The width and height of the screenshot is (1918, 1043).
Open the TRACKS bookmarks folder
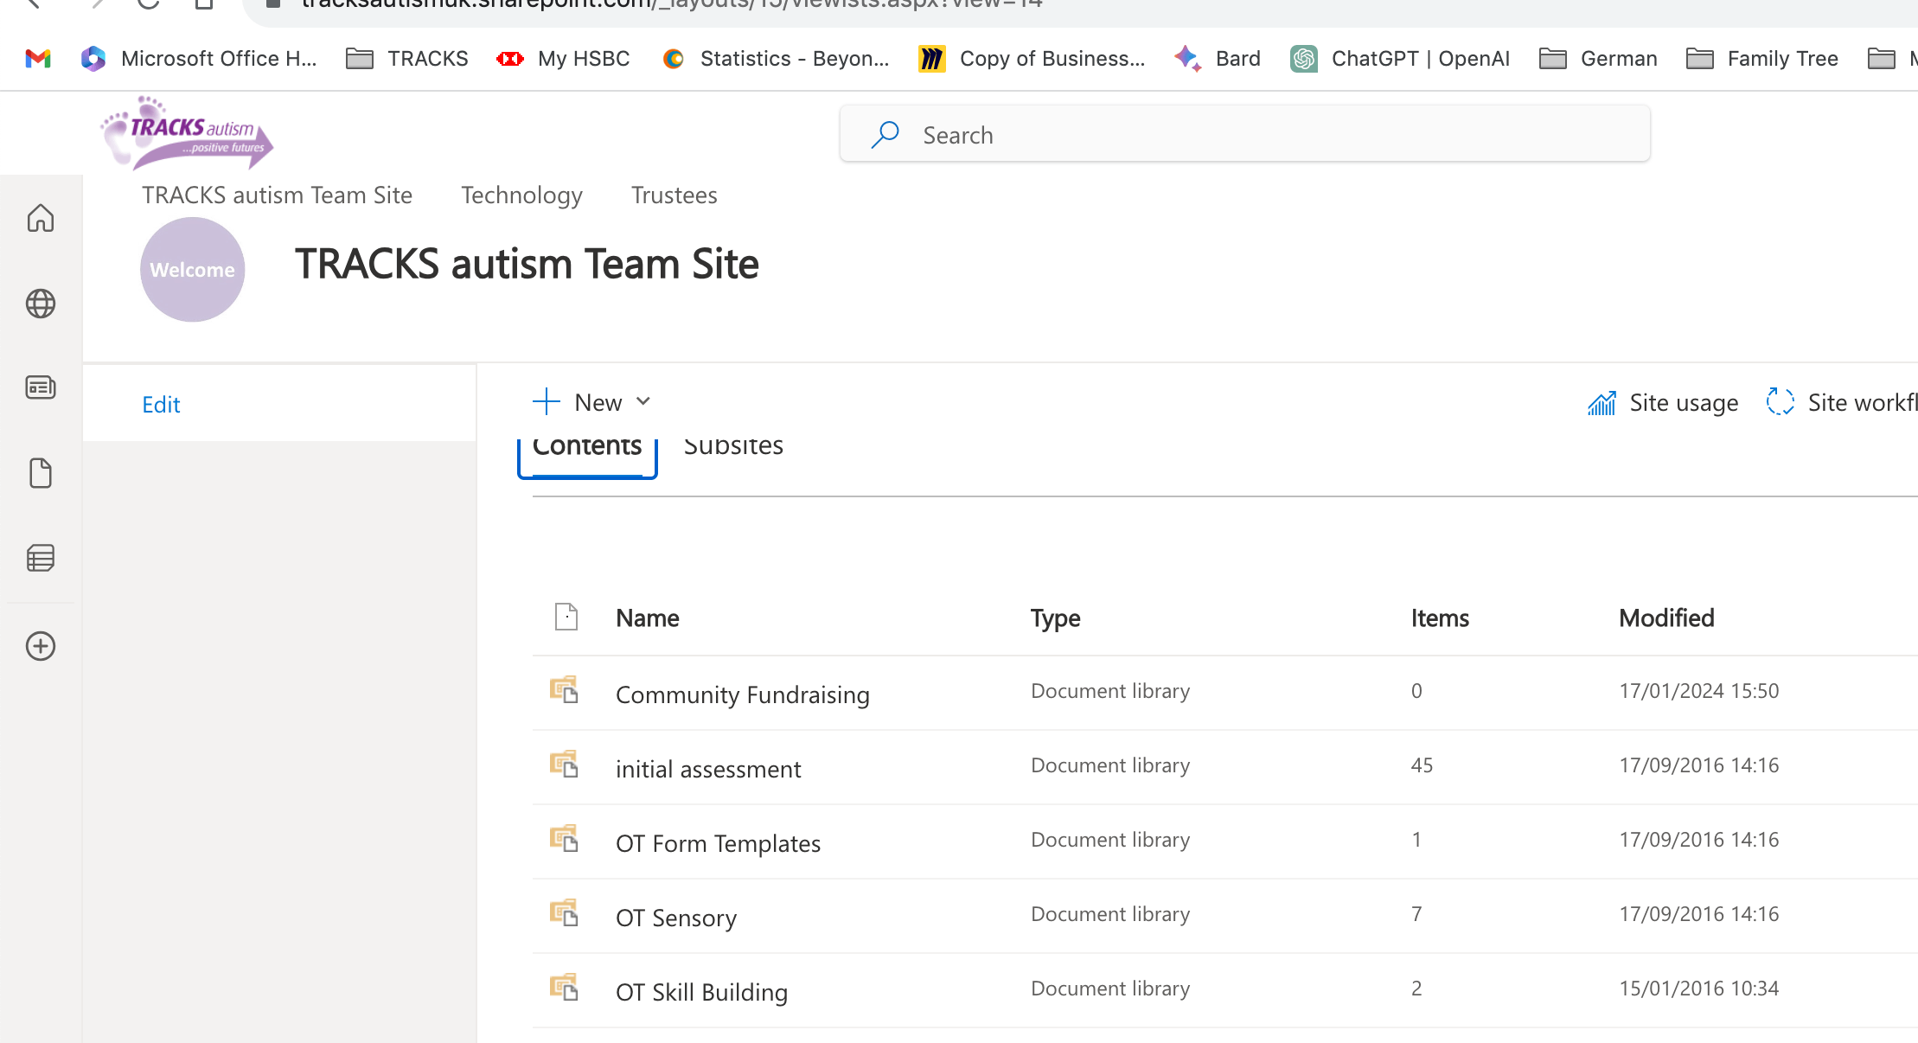coord(407,58)
